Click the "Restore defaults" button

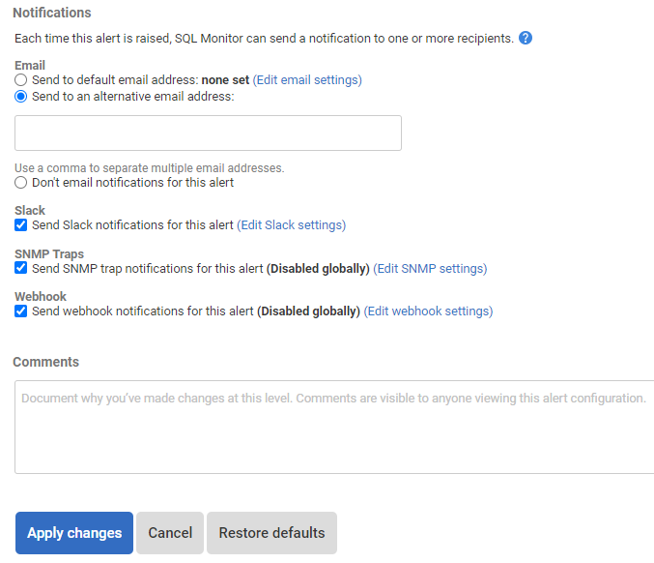coord(271,533)
